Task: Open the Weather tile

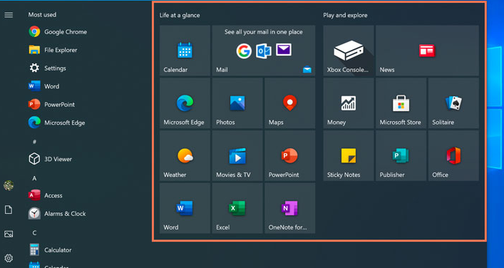Action: [x=185, y=155]
